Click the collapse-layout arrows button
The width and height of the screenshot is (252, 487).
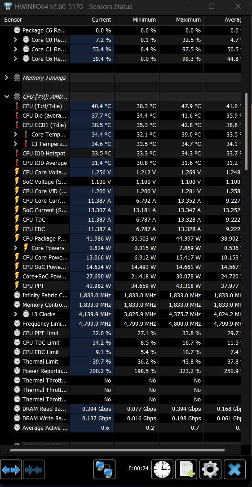34,469
